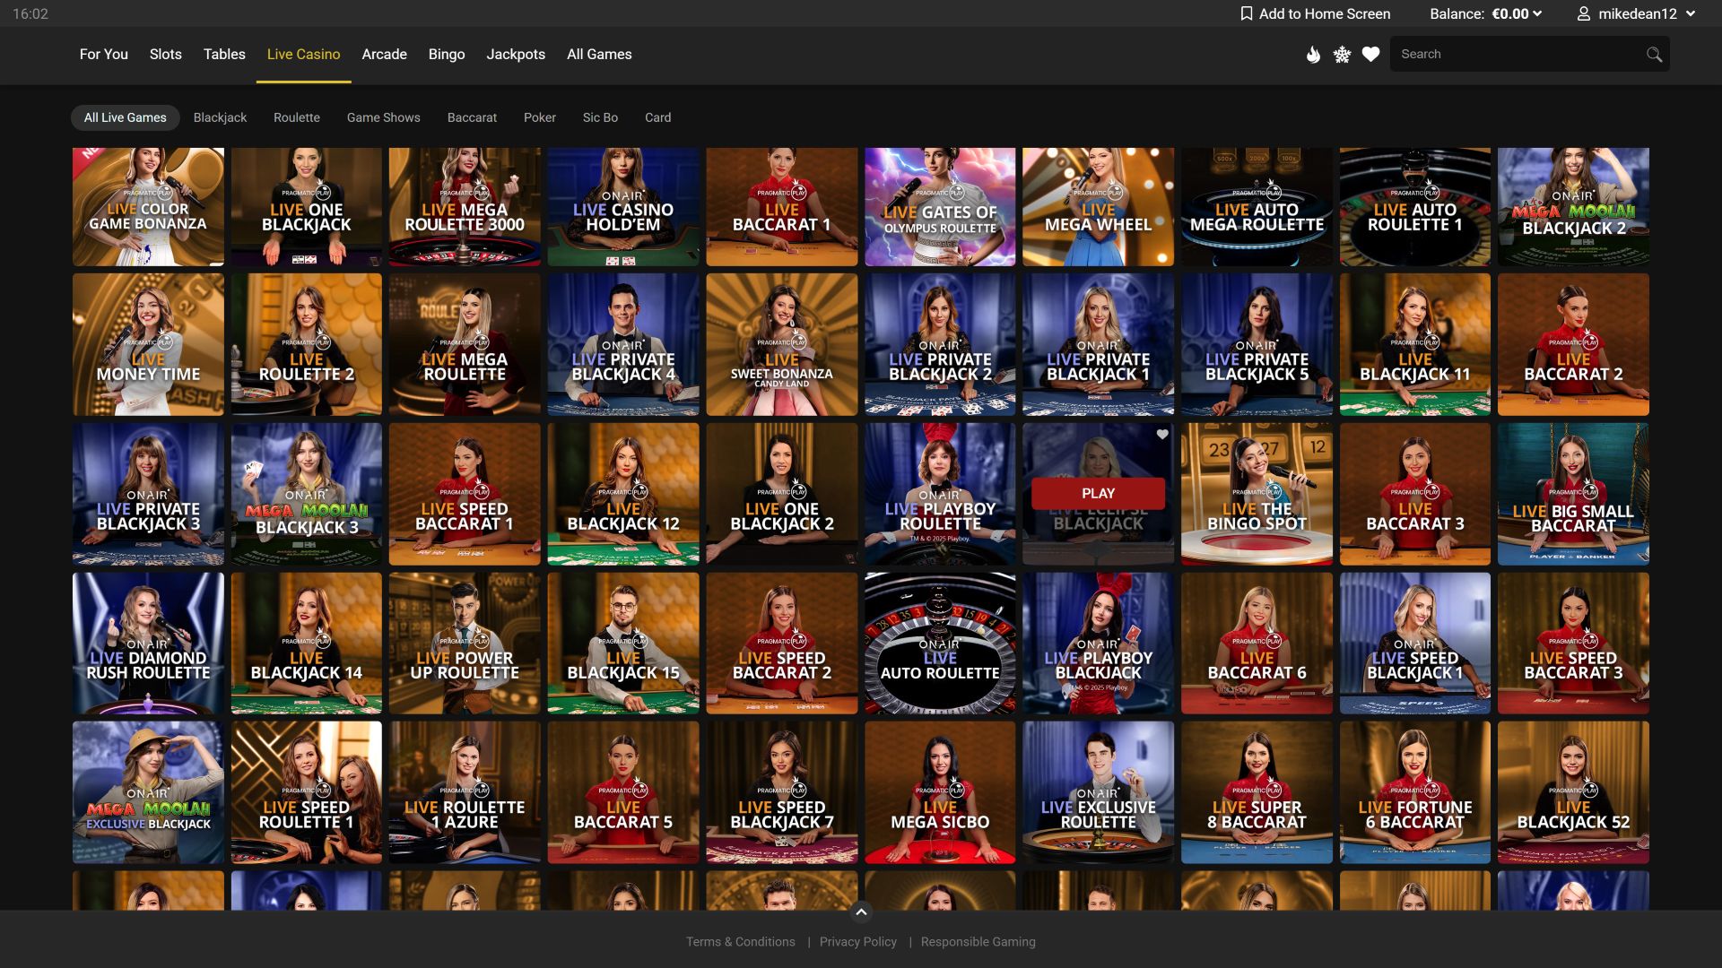Open Live Casino Hold'em tile

pyautogui.click(x=623, y=207)
